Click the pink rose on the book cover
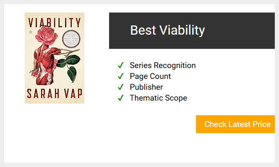Viewport: 279px width, 167px height. [x=47, y=35]
